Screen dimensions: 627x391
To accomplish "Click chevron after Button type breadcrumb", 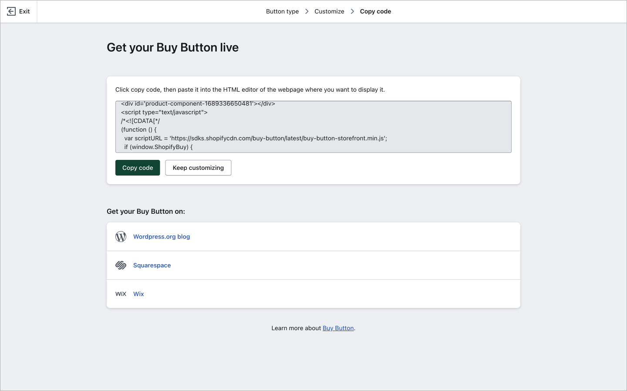I will coord(307,11).
